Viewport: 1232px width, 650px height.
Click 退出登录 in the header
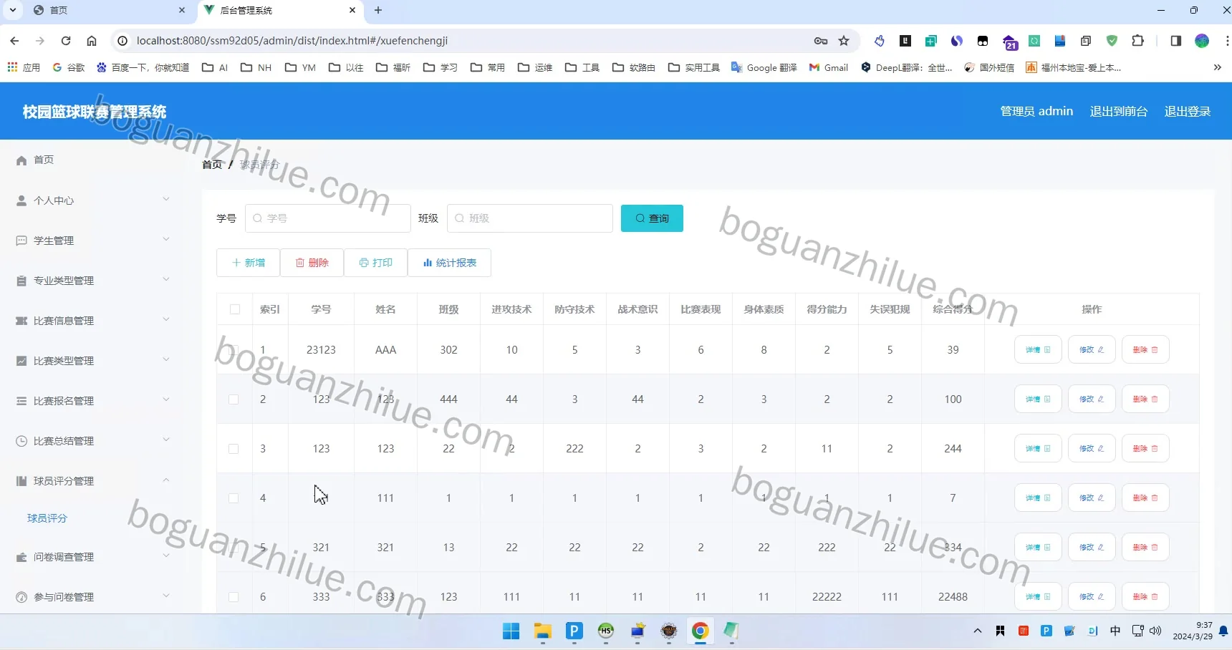(x=1187, y=111)
